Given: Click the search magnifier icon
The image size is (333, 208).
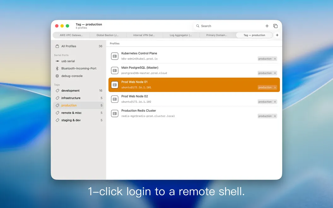Looking at the screenshot, I should click(x=198, y=26).
